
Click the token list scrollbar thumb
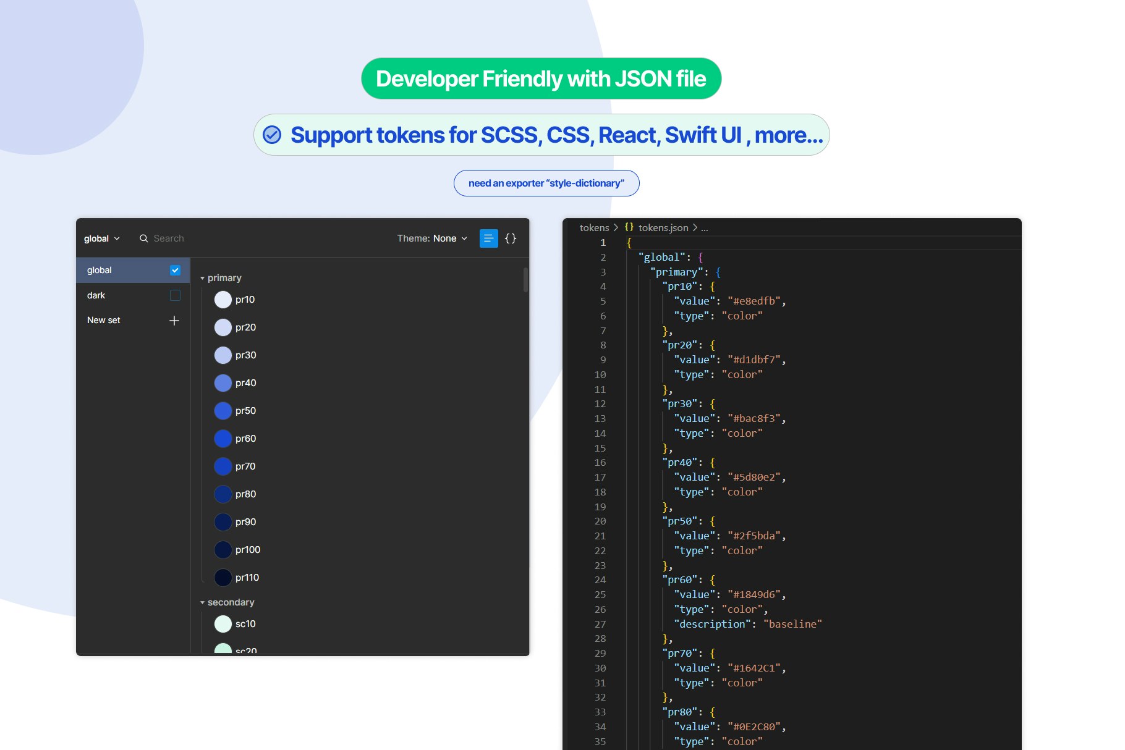click(525, 280)
